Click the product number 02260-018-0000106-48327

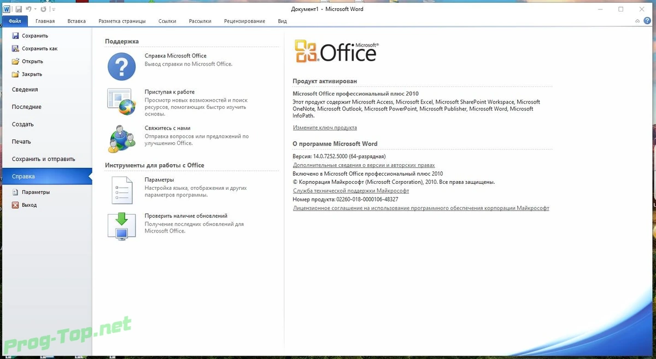pos(367,199)
